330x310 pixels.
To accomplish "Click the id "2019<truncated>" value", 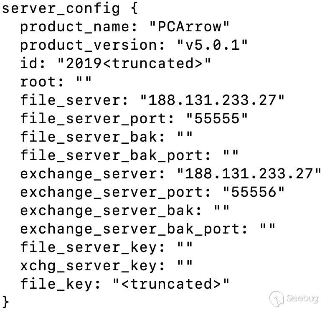I will pos(134,64).
